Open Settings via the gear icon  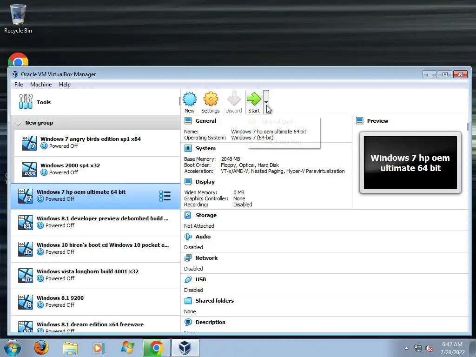point(211,102)
